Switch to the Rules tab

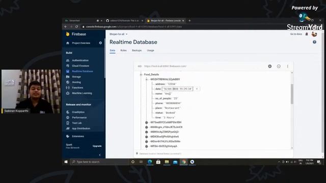click(123, 50)
